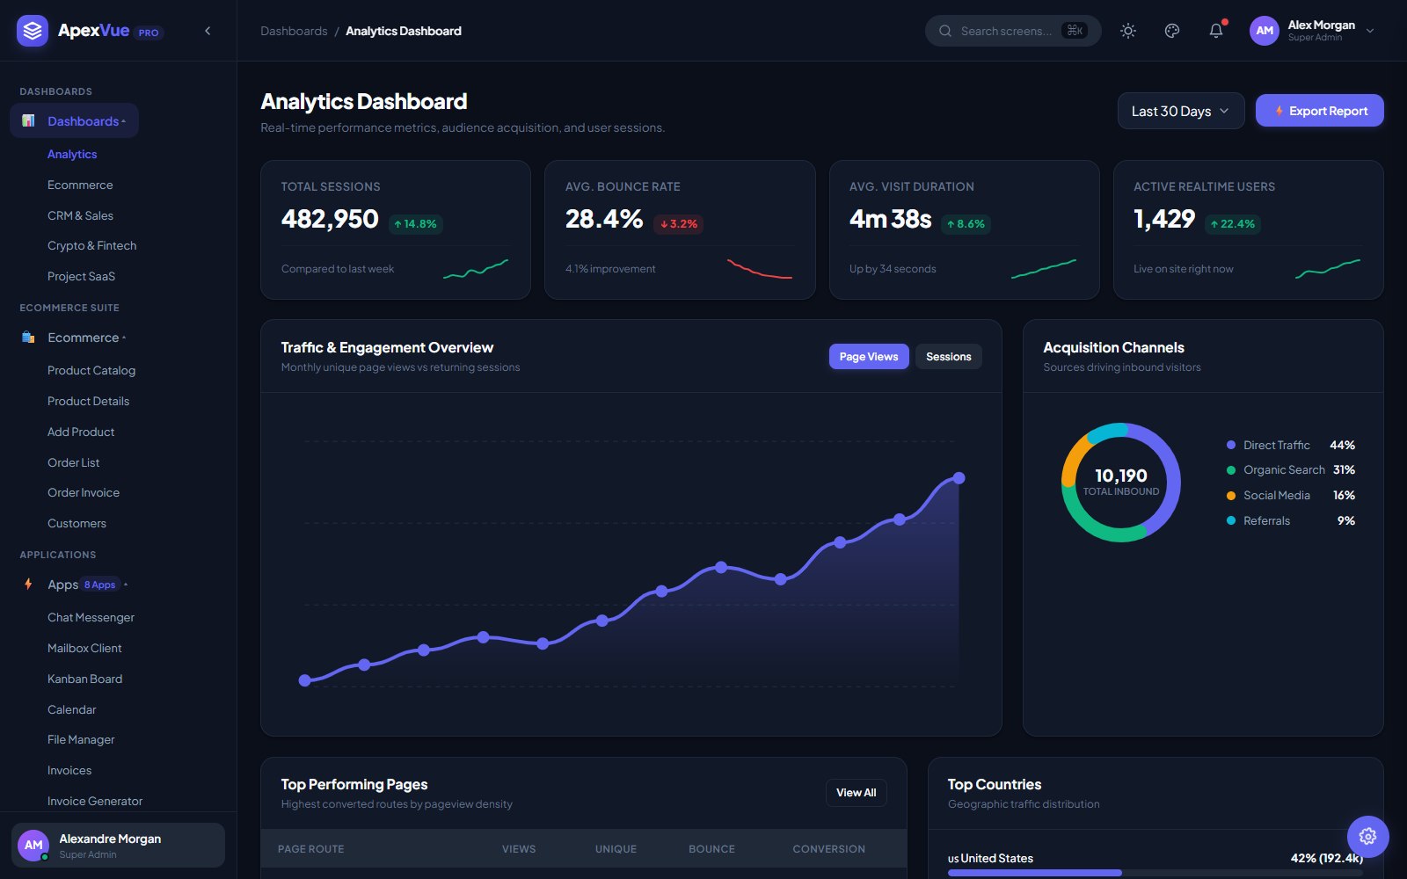Click the Organic Search legend dot

(x=1231, y=470)
